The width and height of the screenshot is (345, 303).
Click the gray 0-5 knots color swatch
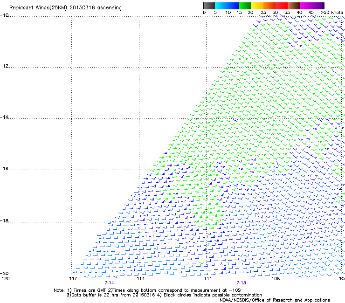[209, 6]
